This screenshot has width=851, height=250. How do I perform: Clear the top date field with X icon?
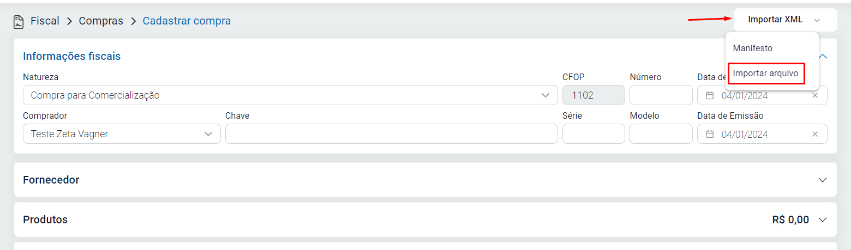pyautogui.click(x=815, y=95)
